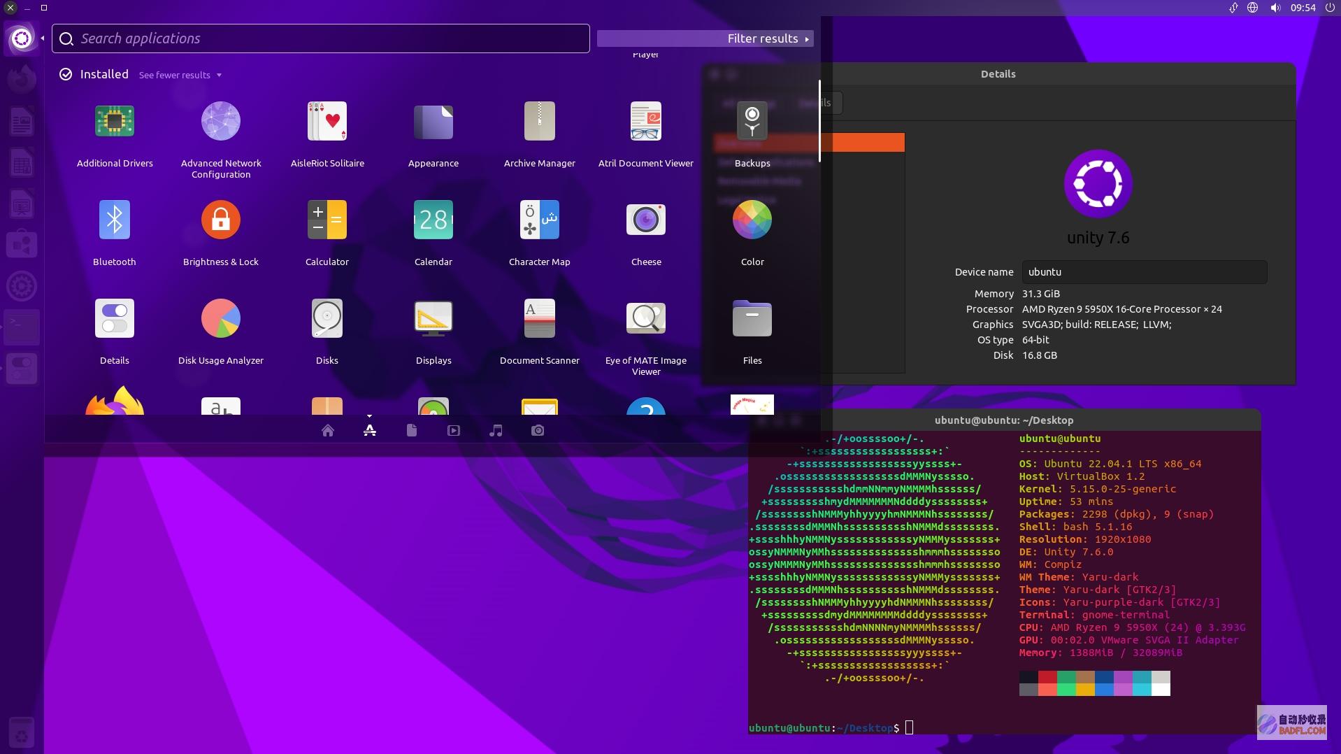Select the Applications lens

coord(370,431)
